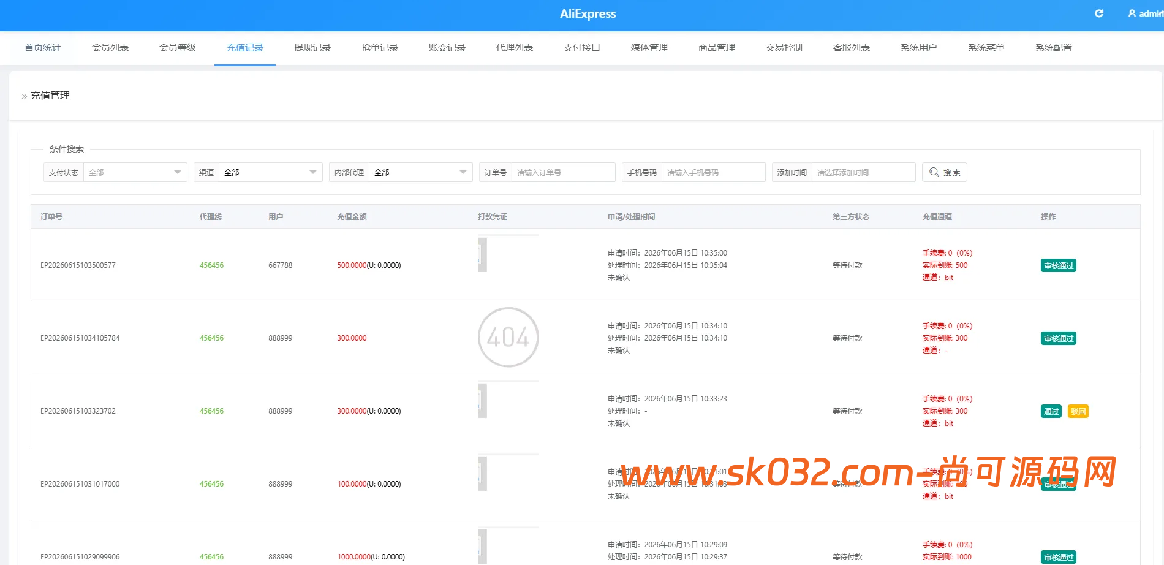The image size is (1164, 565).
Task: Click 充值管理 breadcrumb heading
Action: point(50,96)
